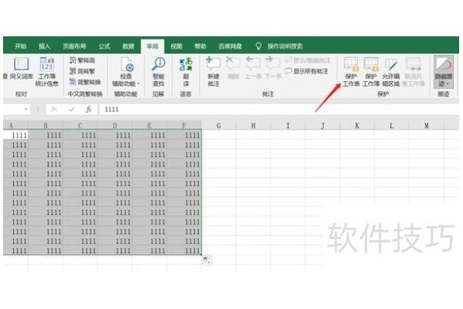
Task: Select column H header
Action: pyautogui.click(x=253, y=126)
